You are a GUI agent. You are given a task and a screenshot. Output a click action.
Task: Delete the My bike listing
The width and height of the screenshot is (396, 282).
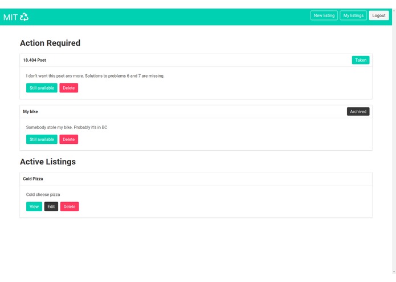point(69,139)
